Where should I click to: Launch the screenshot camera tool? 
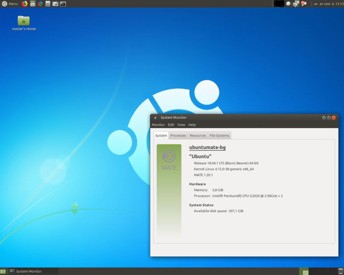tap(55, 4)
